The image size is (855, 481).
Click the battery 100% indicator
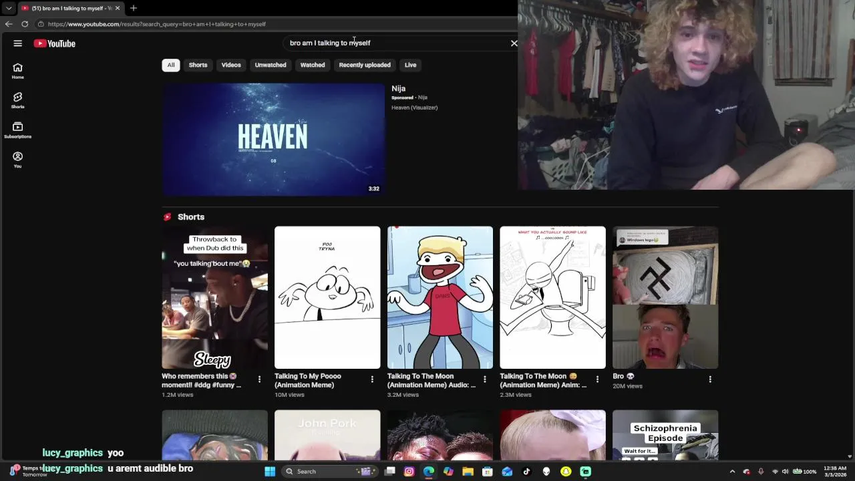804,472
